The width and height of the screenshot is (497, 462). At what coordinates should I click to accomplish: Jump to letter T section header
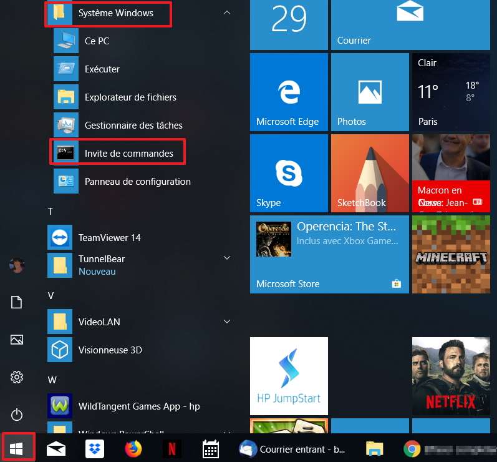(x=51, y=212)
